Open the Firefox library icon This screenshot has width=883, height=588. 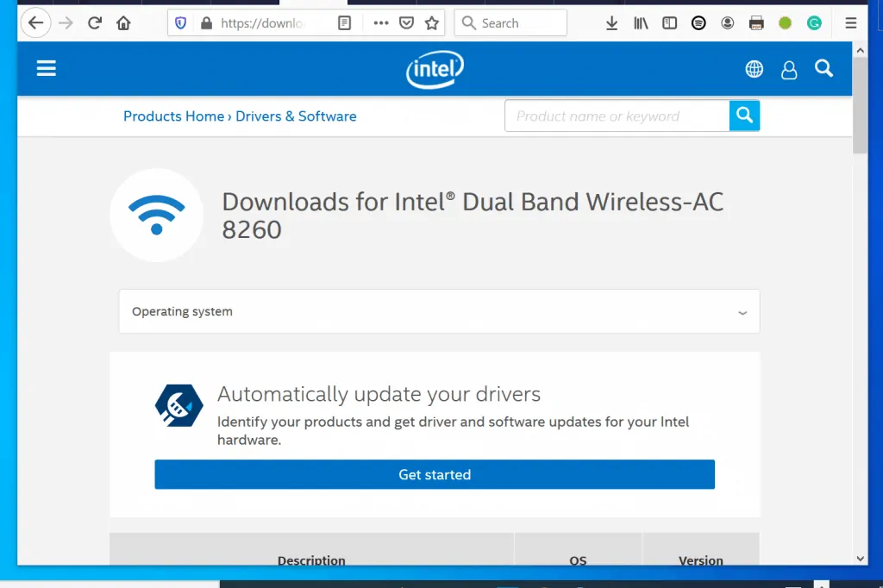pos(641,23)
